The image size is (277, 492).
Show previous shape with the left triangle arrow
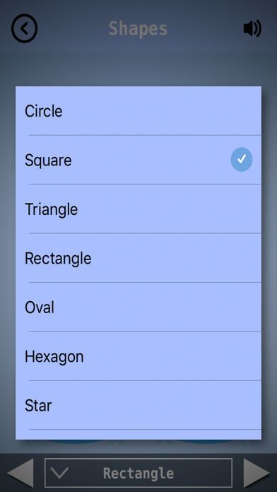20,473
